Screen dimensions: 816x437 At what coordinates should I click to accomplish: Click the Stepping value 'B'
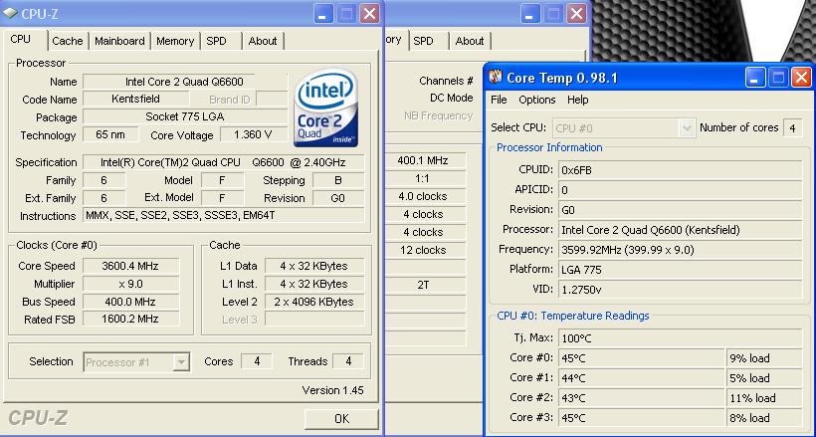point(337,180)
